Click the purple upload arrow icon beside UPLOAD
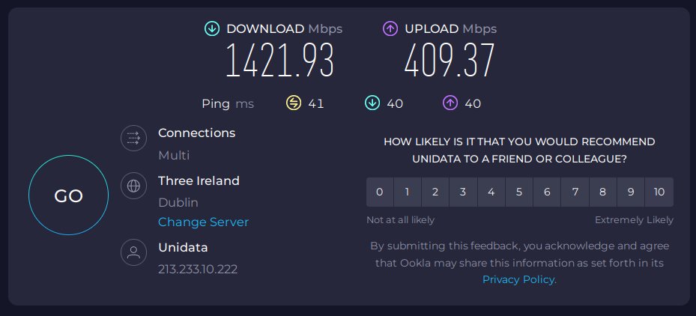The height and width of the screenshot is (316, 696). (390, 29)
